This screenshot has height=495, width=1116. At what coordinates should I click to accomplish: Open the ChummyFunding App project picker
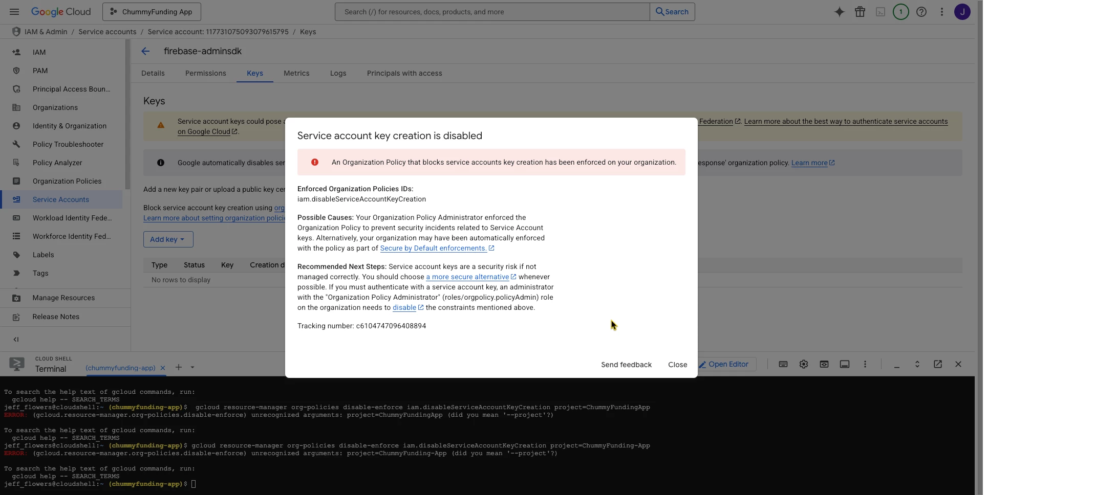click(x=152, y=12)
